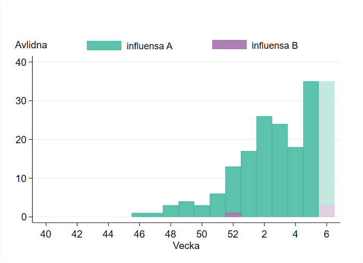
Task: Click the 40 label on the y-axis
Action: point(21,62)
